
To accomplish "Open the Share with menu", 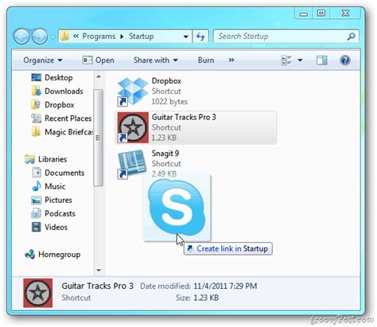I will click(x=156, y=60).
